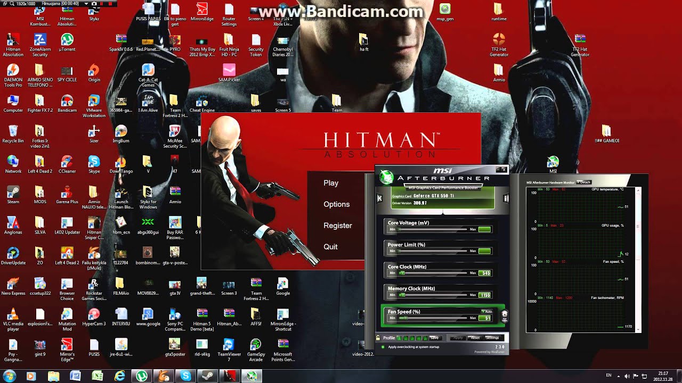Image resolution: width=682 pixels, height=383 pixels.
Task: Click the Afterburner Save profile button
Action: (x=434, y=338)
